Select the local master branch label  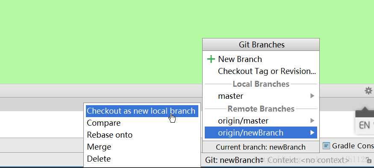pos(231,96)
